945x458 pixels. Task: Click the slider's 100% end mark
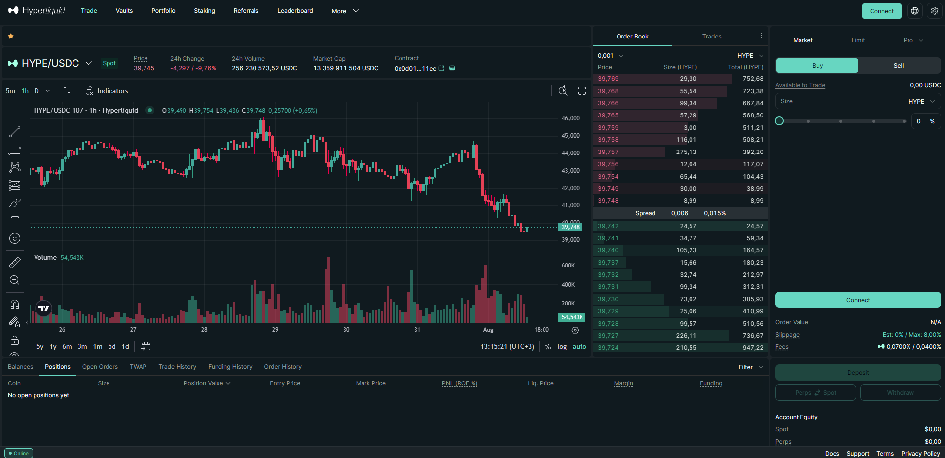904,121
